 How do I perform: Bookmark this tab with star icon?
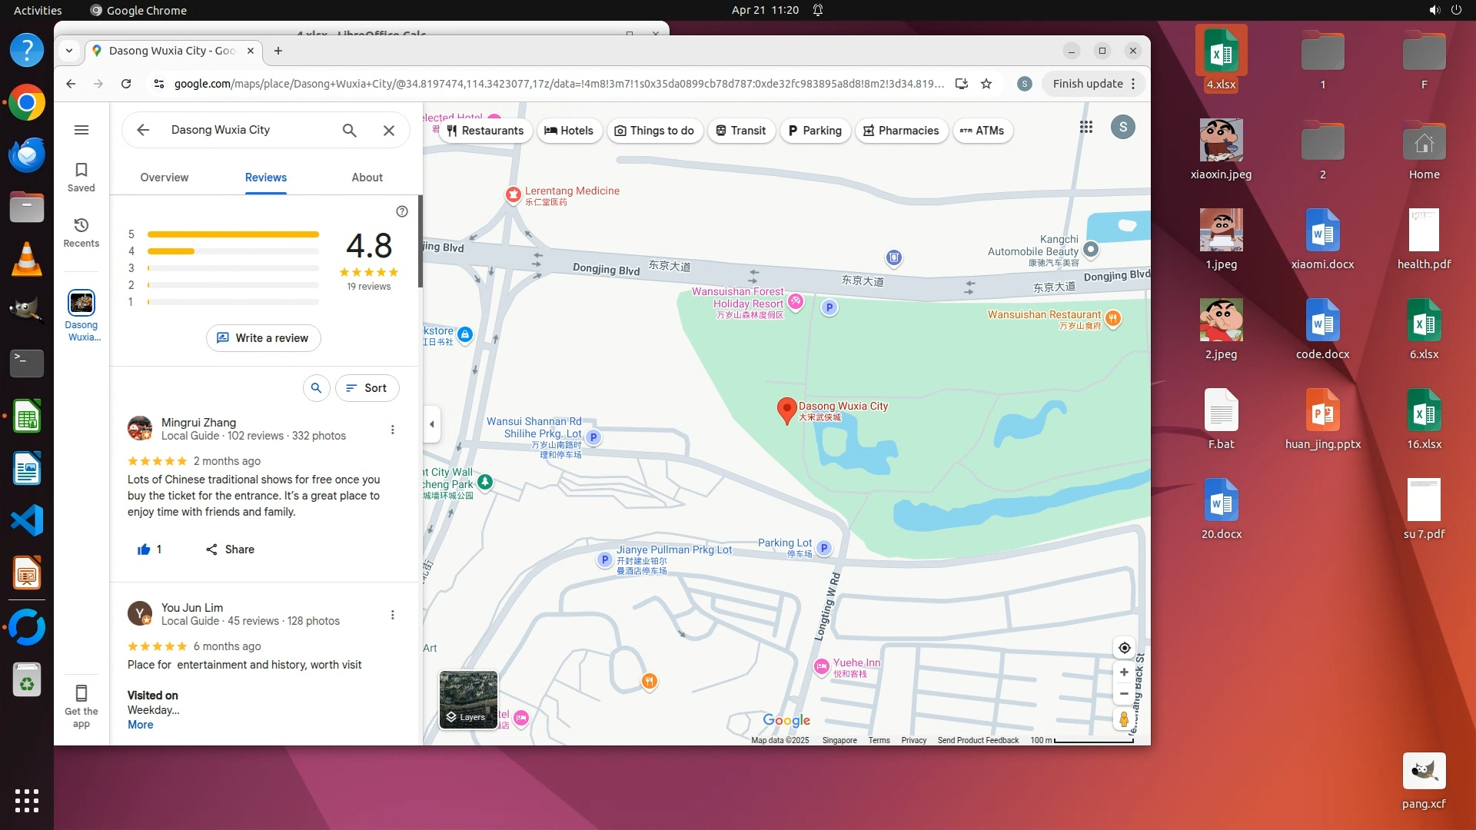(986, 84)
